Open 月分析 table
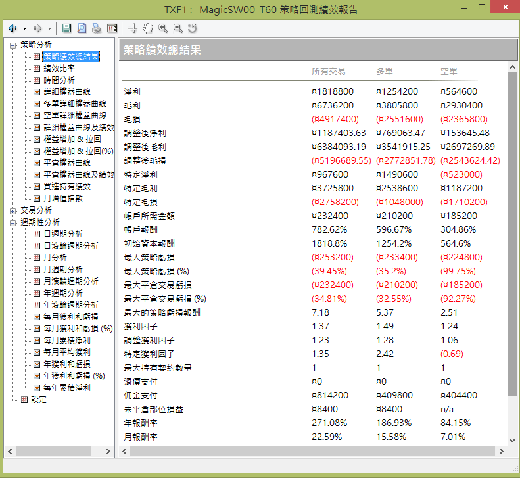 click(x=55, y=258)
